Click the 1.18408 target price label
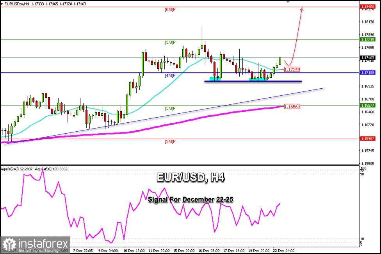The width and height of the screenshot is (381, 254). 367,7
